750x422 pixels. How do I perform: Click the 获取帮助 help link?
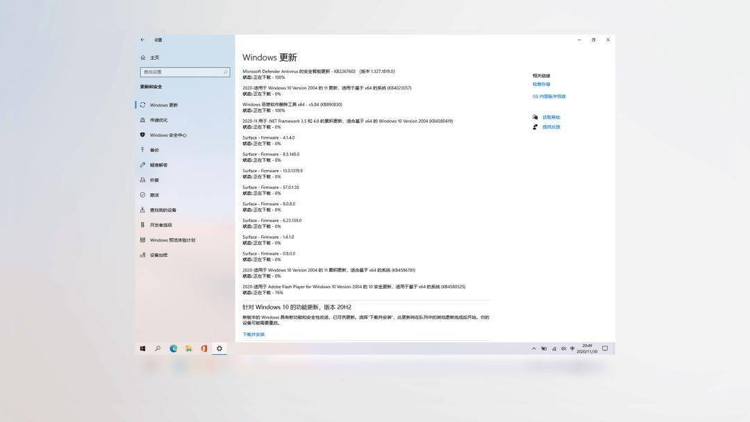[x=551, y=117]
